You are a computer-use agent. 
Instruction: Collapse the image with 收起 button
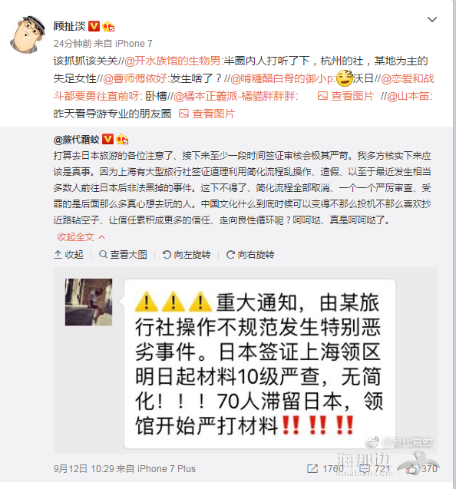68,255
